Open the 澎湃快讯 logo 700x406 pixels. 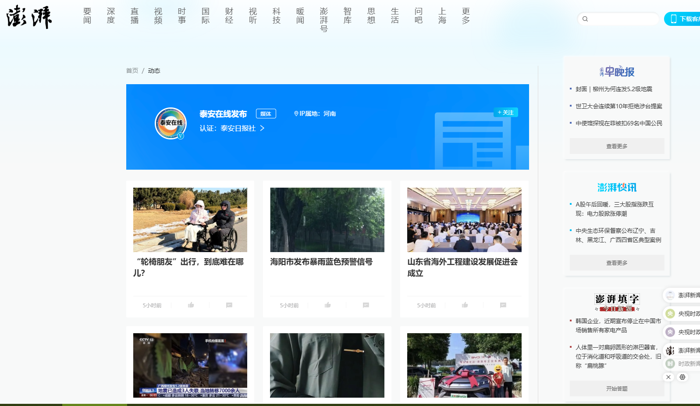(x=617, y=187)
